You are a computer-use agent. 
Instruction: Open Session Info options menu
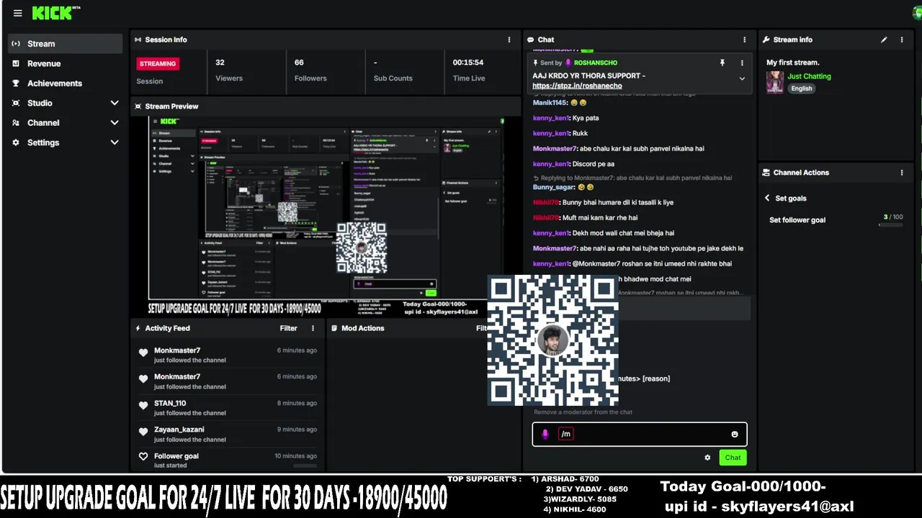(509, 40)
